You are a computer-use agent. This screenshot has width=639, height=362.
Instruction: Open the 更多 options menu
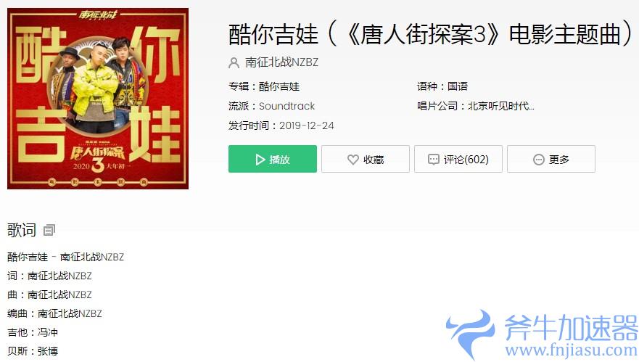point(551,159)
